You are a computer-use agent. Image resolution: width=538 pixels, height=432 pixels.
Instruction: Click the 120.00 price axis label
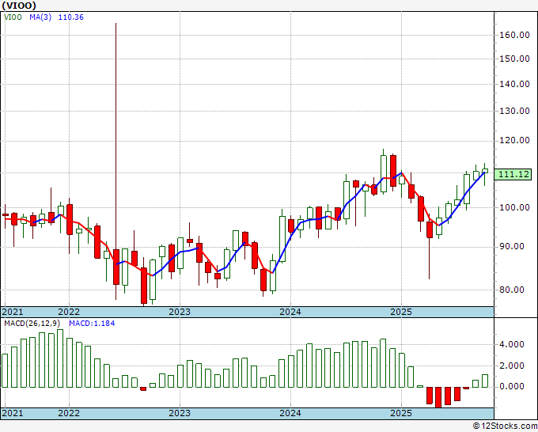point(514,140)
